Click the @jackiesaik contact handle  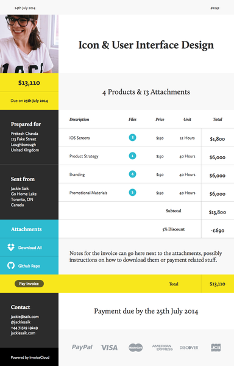point(21,322)
